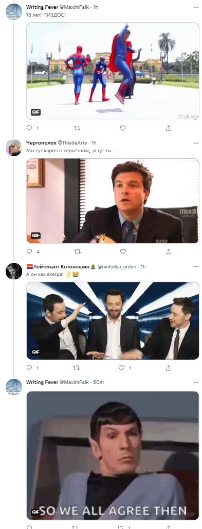Open Чертополох's round profile avatar
This screenshot has height=529, width=202.
coord(14,148)
